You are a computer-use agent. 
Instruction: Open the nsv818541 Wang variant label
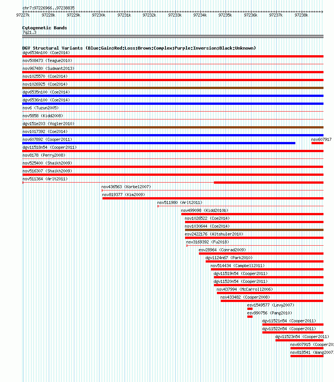point(312,352)
